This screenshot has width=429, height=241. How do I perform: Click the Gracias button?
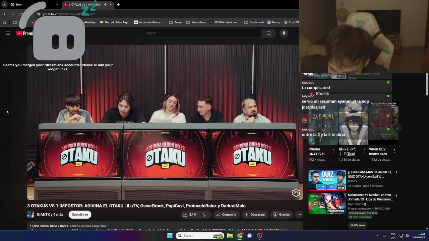click(281, 215)
